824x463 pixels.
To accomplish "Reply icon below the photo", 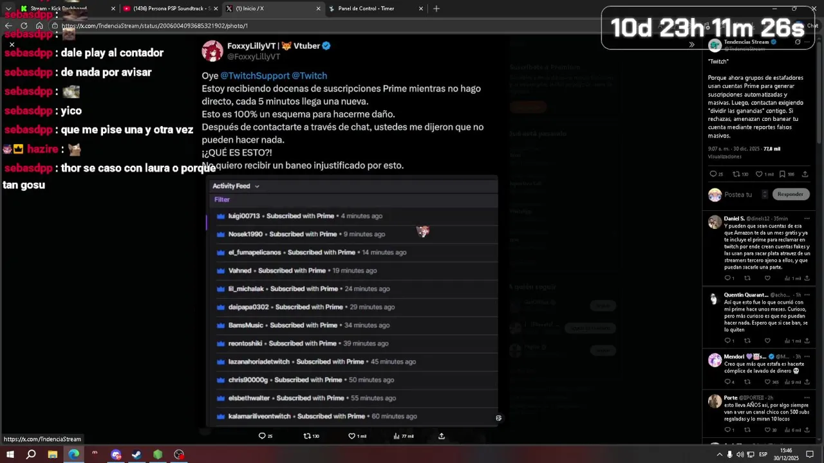I will click(x=262, y=436).
